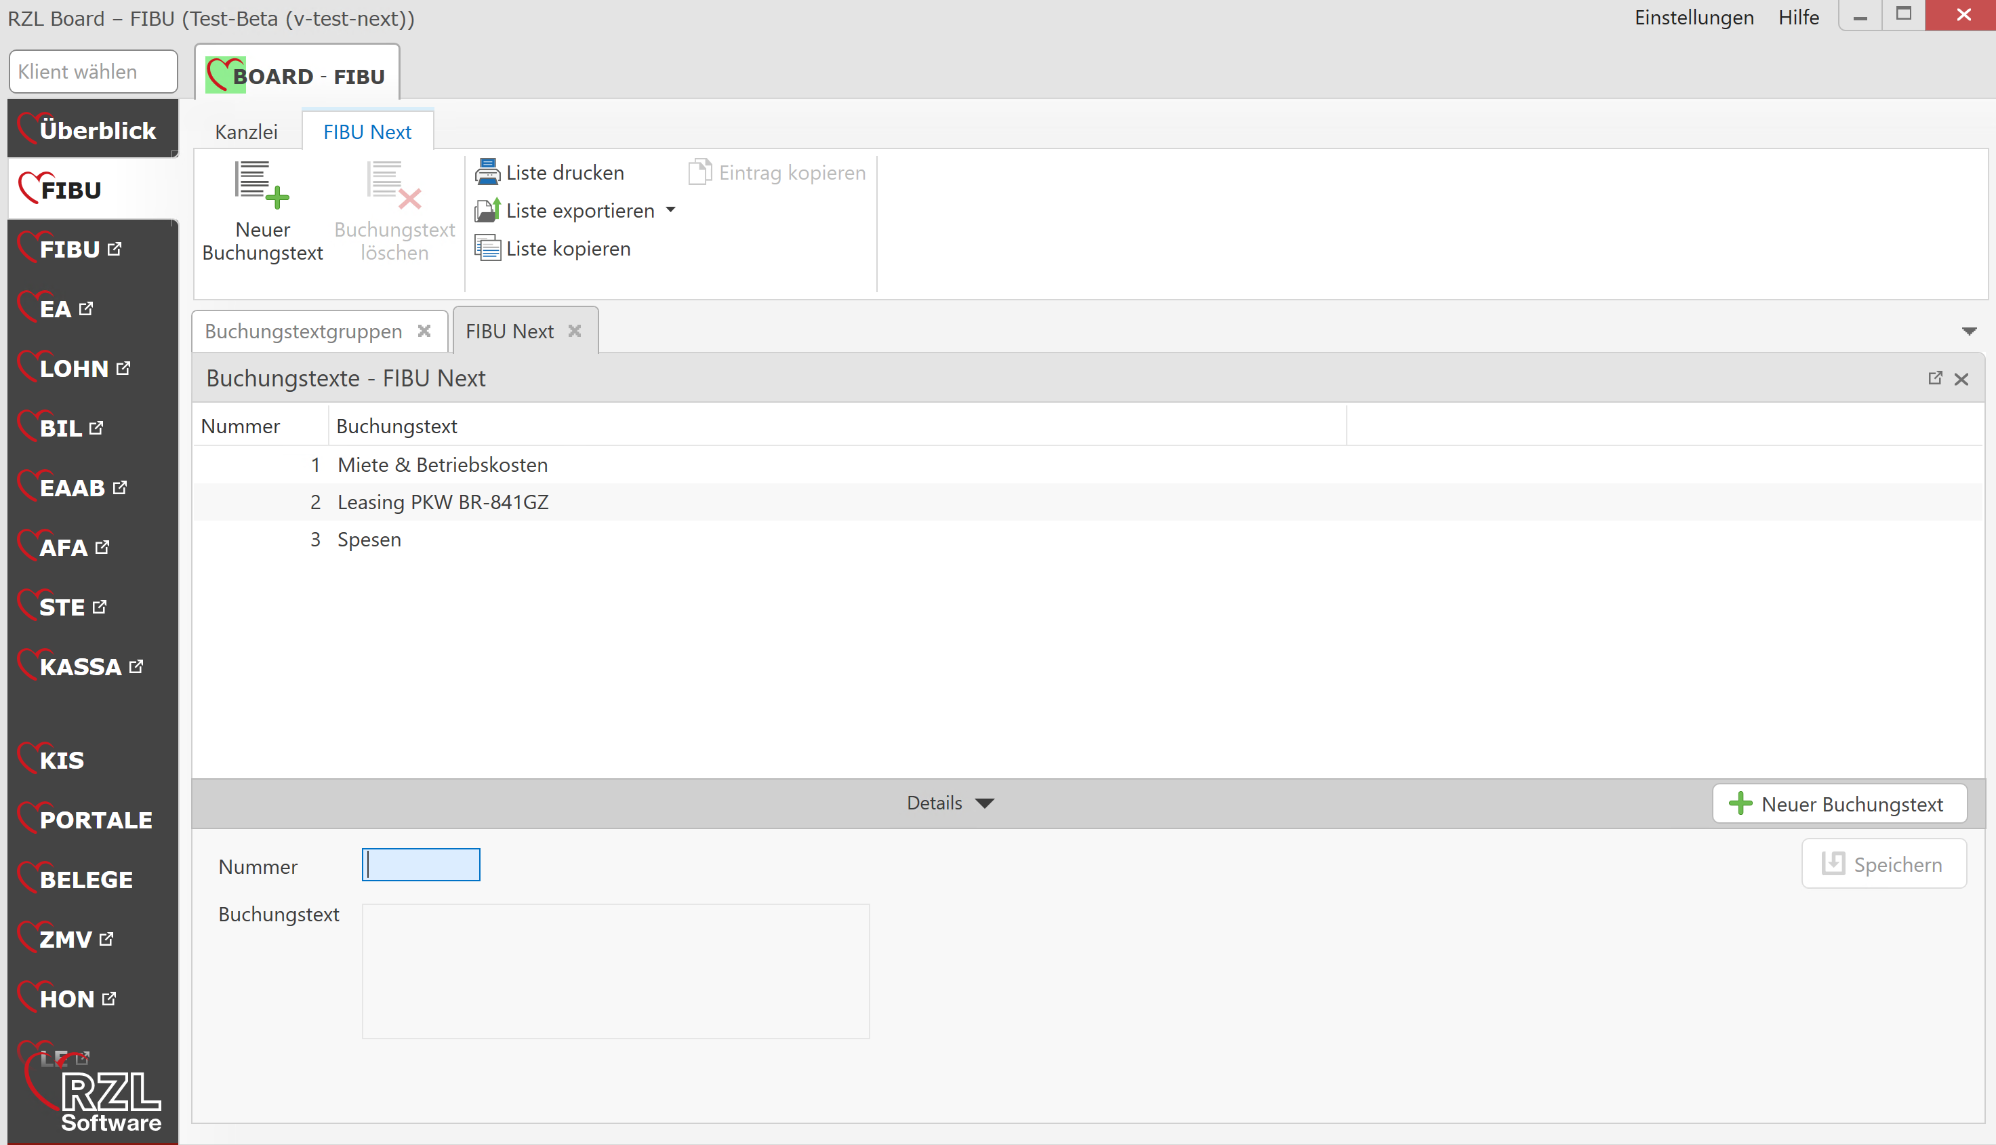Open the Hilfe menu
The height and width of the screenshot is (1145, 1996).
[1798, 18]
